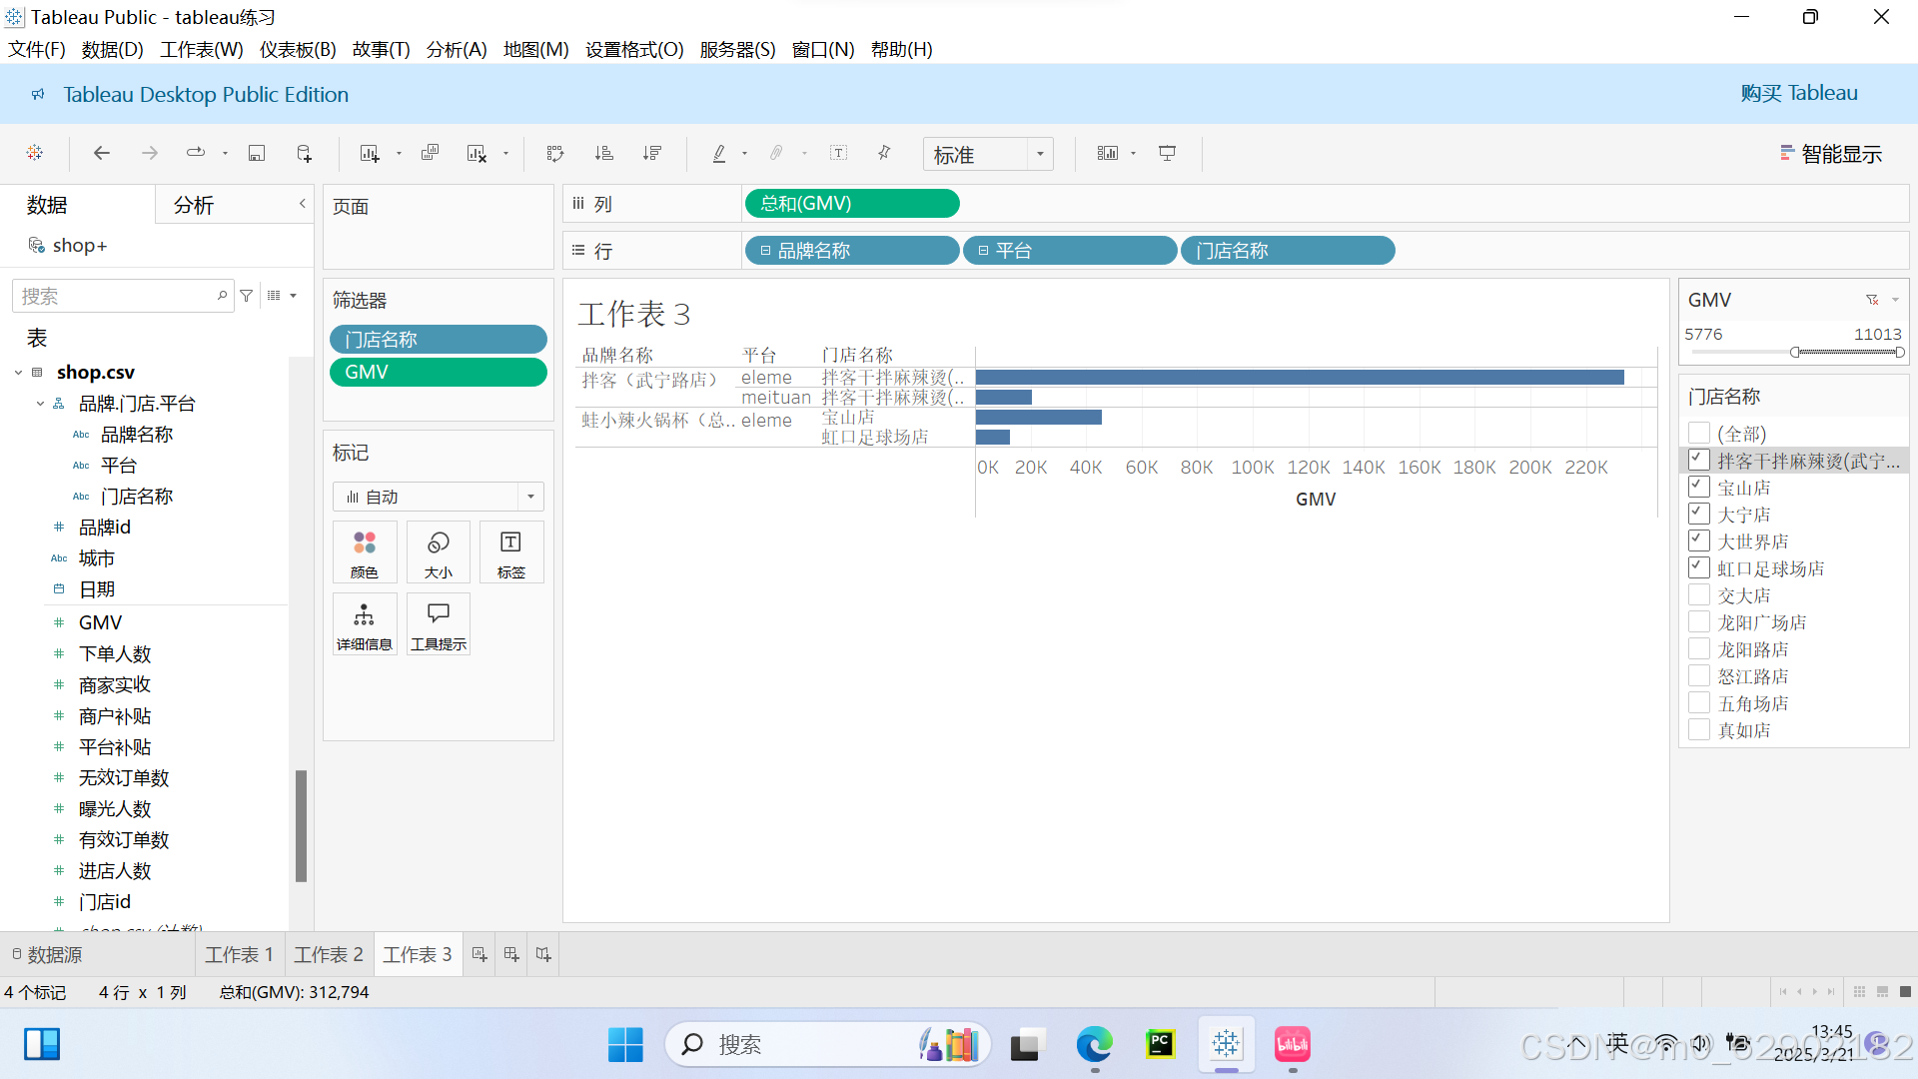Uncheck the 宝山店 filter checkbox
The height and width of the screenshot is (1079, 1918).
[1698, 488]
